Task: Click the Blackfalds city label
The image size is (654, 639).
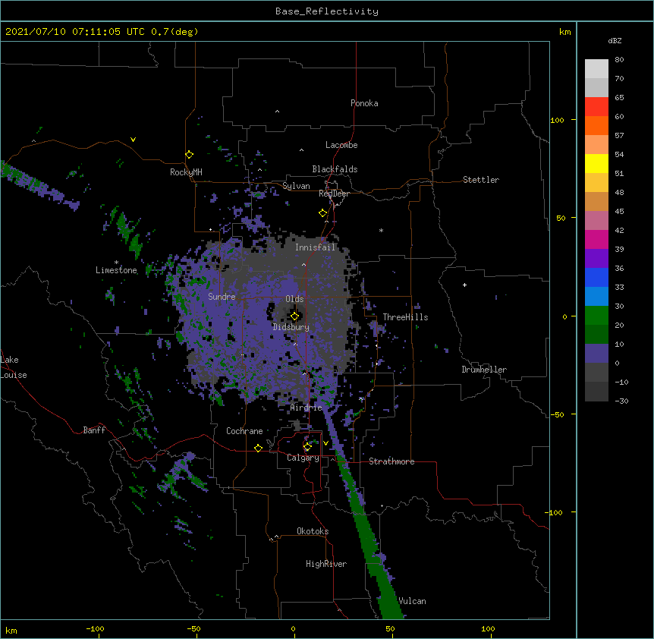Action: pos(335,169)
